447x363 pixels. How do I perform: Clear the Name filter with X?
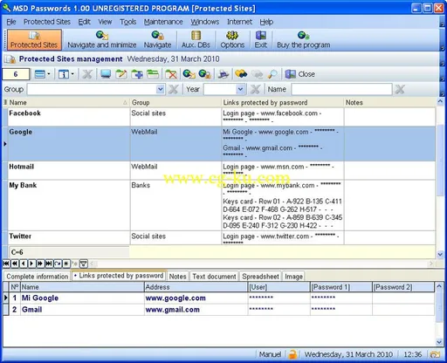point(400,89)
